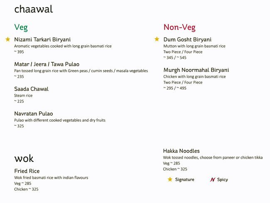Select the Veg section heading
This screenshot has height=203, width=270.
21,27
